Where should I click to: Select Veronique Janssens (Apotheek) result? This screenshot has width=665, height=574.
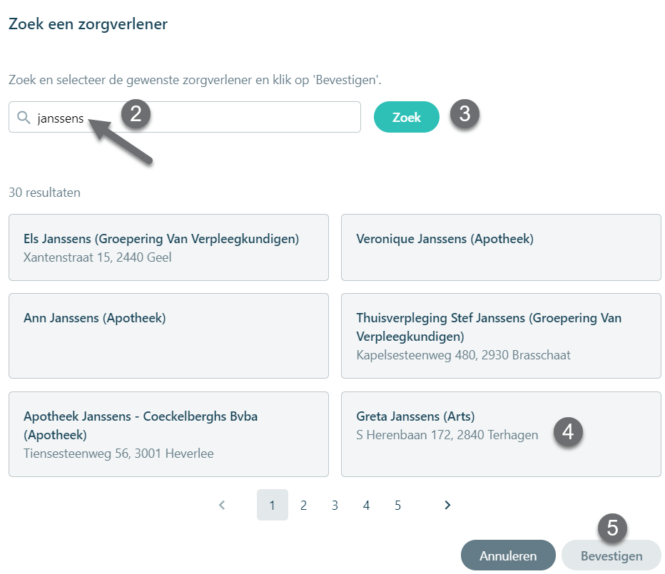[x=501, y=247]
